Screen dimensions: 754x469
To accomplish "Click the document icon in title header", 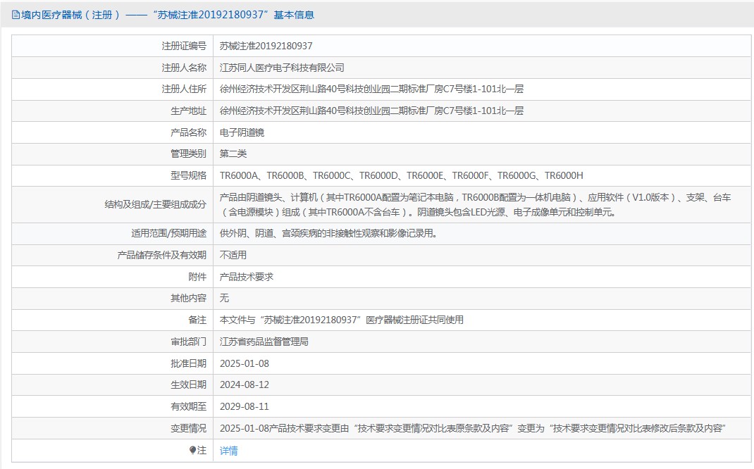I will [16, 15].
